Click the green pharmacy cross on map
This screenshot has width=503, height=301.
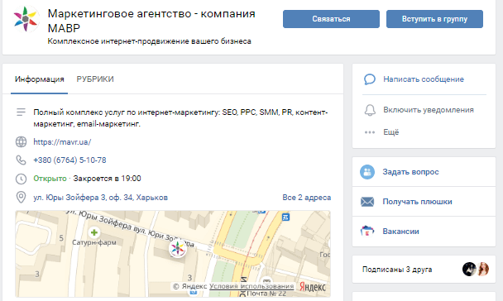[94, 232]
